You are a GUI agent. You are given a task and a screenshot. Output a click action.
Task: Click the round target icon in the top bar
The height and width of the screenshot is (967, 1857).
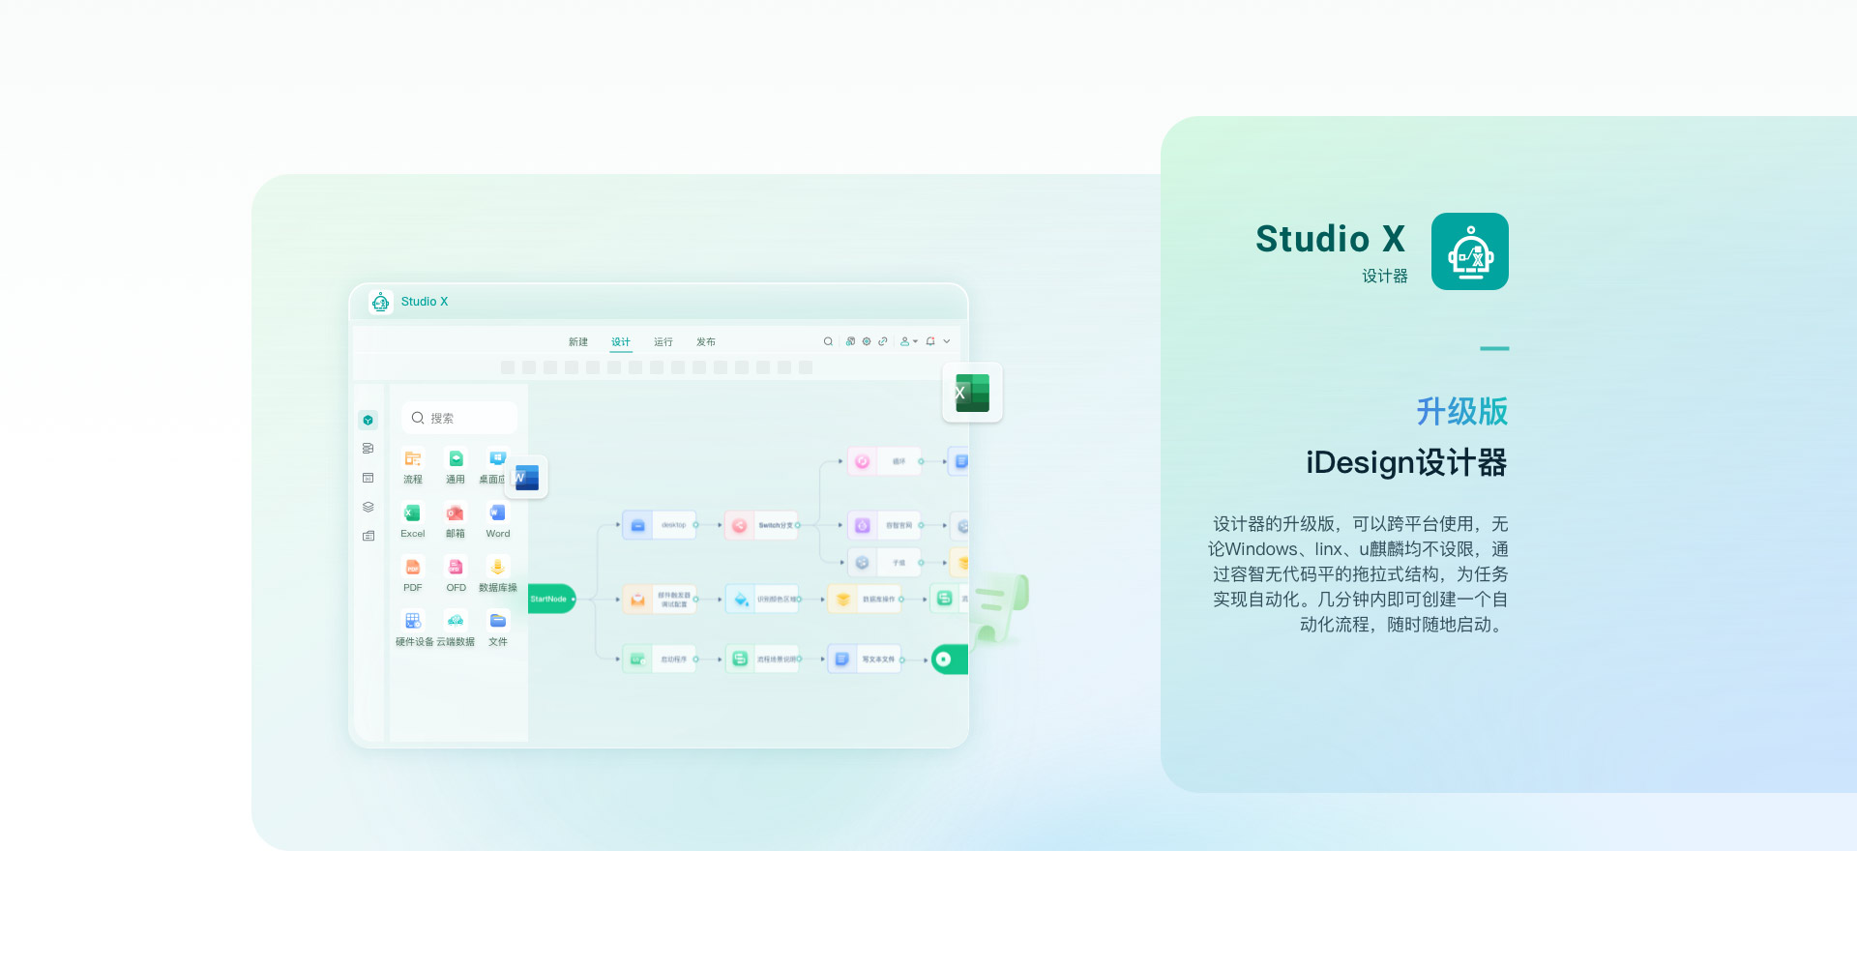[867, 341]
